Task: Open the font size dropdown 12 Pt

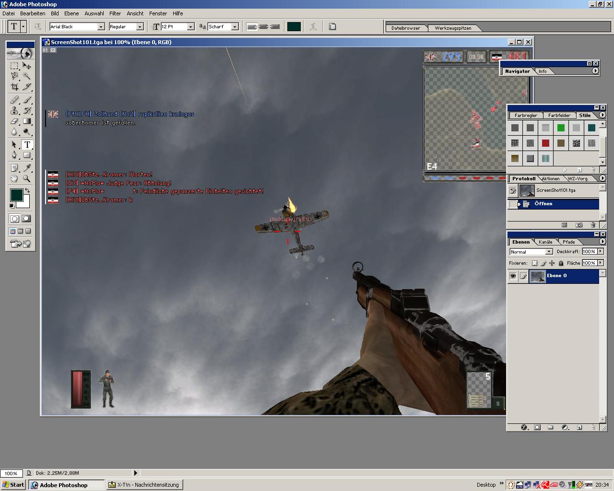Action: 190,27
